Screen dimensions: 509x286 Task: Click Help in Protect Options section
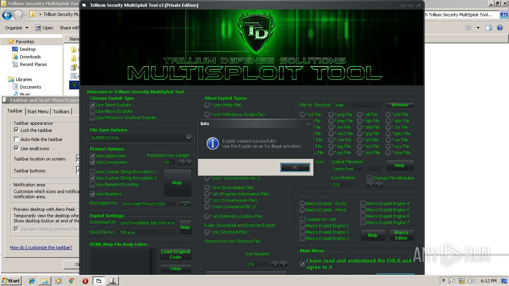[x=177, y=183]
